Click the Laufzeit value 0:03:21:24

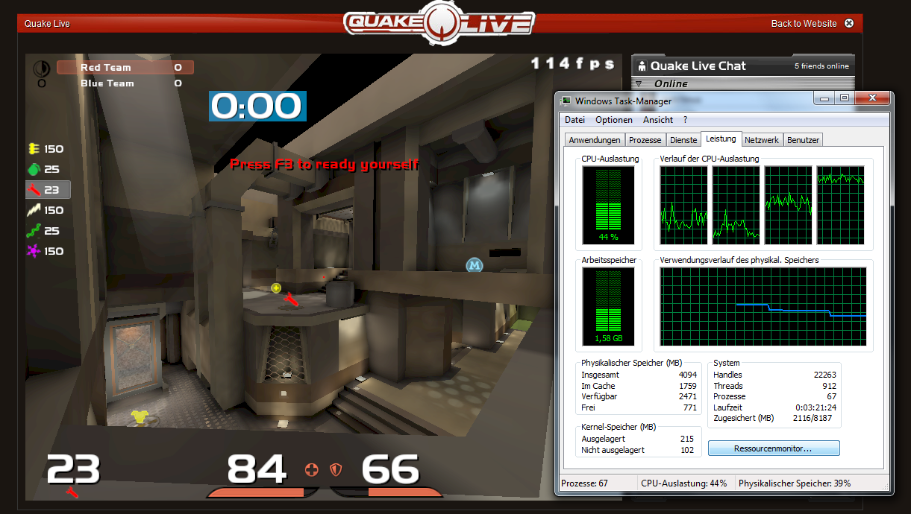(x=815, y=407)
